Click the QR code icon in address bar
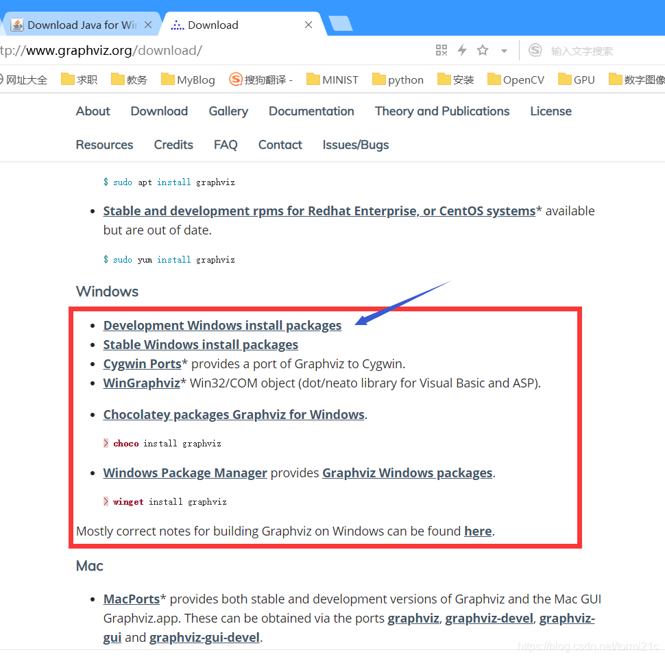The image size is (665, 659). 441,50
